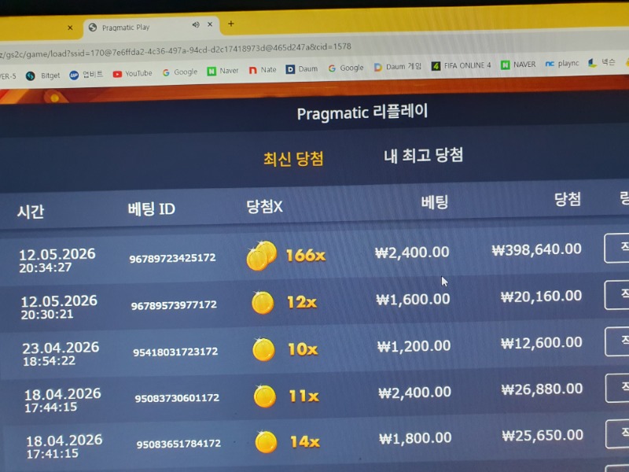Click the coin icon beside 11x
Image resolution: width=629 pixels, height=472 pixels.
[x=265, y=396]
